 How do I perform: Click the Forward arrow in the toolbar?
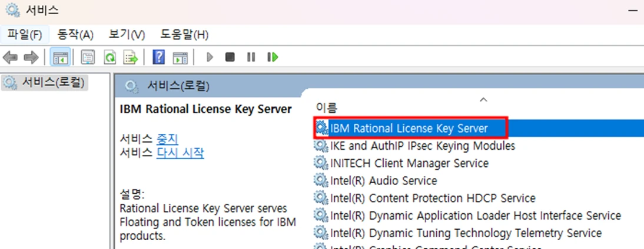[x=31, y=58]
